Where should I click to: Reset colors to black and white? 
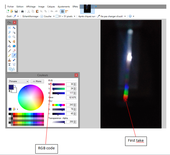point(10,91)
